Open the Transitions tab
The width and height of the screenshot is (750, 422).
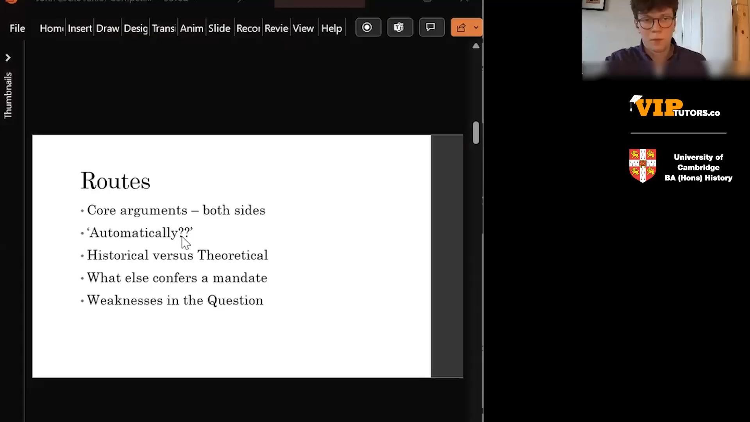(164, 28)
